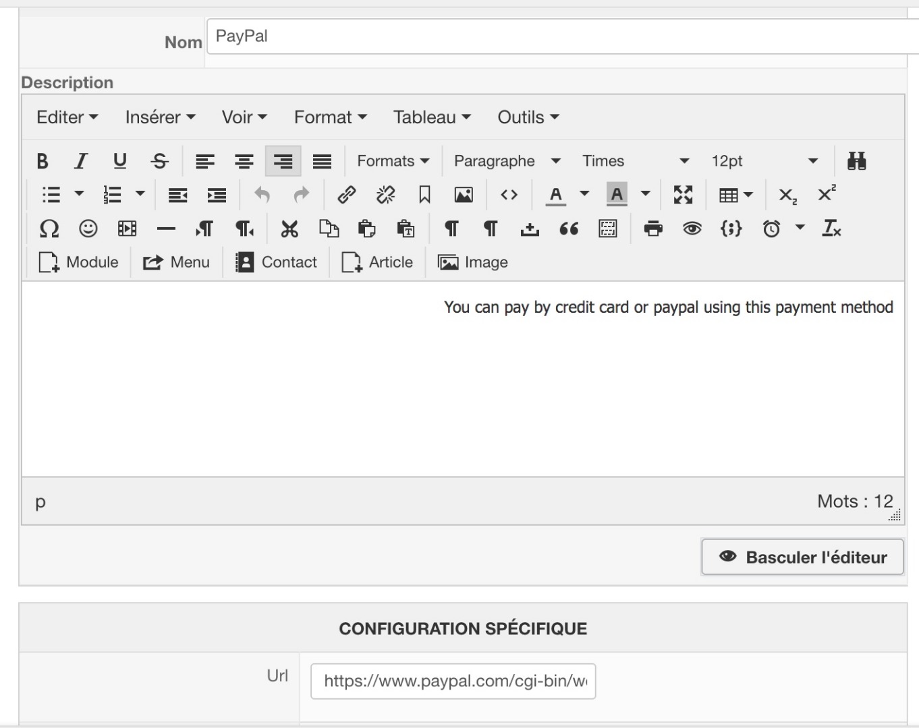The image size is (919, 728).
Task: Redo the last edit
Action: click(301, 195)
